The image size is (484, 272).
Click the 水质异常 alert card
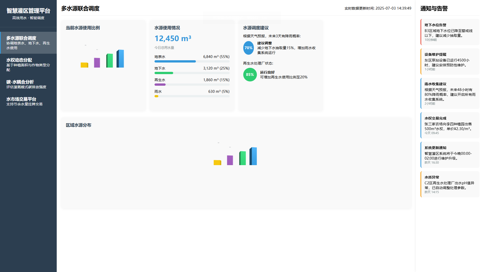click(x=450, y=184)
